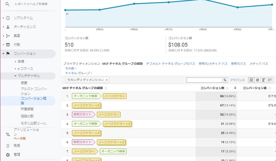Image resolution: width=276 pixels, height=161 pixels.
Task: Open 管理 gear icon in sidebar
Action: pos(8,154)
